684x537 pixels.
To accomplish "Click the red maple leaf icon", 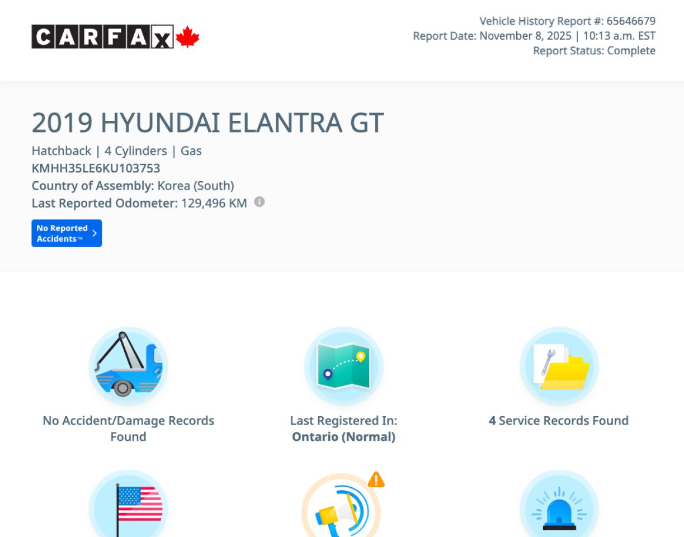I will coord(188,37).
